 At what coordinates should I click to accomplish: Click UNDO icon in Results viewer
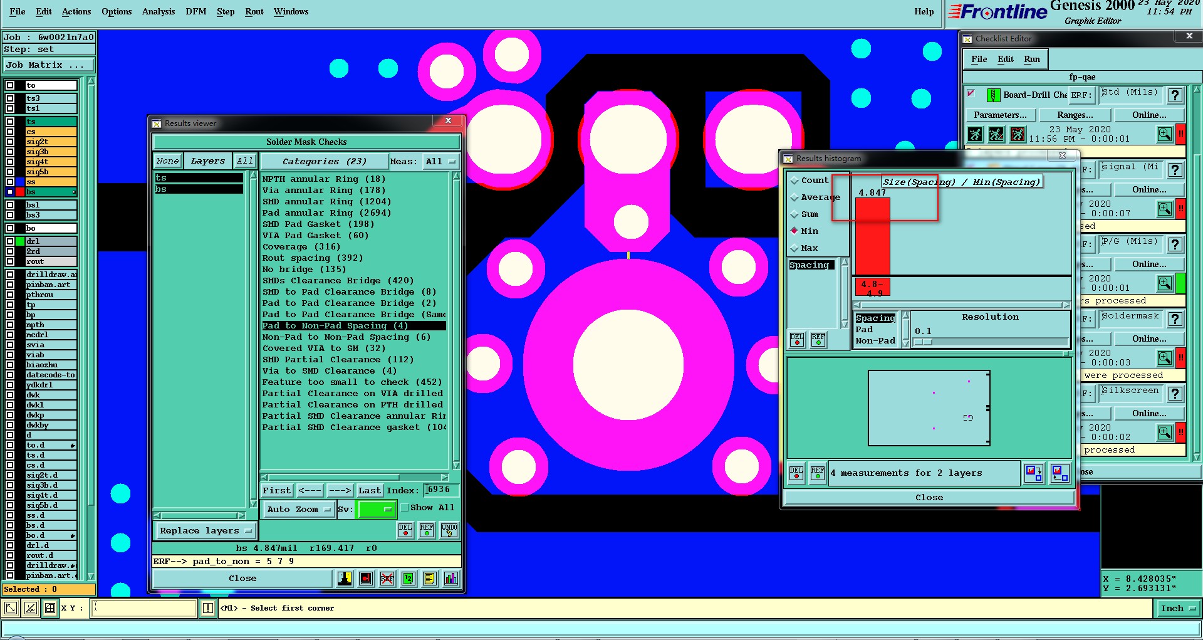click(x=449, y=530)
